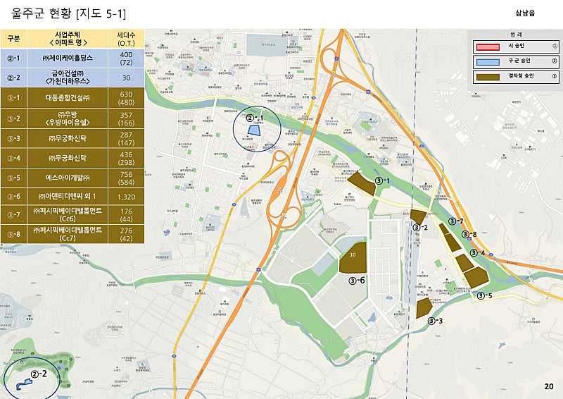
Task: Click the 756 (584) household count cell
Action: (127, 178)
